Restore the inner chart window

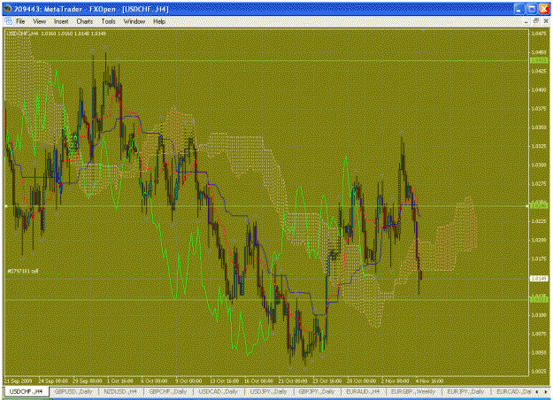tap(536, 21)
